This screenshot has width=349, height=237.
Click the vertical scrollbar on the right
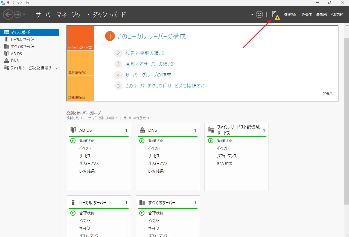click(x=346, y=121)
